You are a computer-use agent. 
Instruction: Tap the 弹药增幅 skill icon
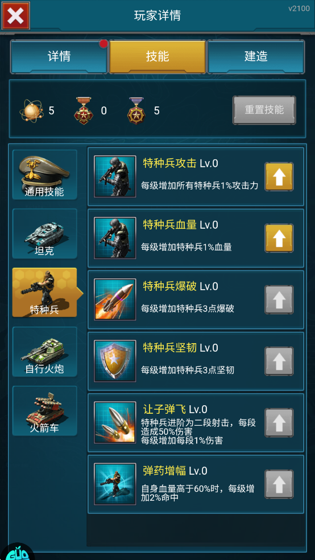tap(115, 484)
